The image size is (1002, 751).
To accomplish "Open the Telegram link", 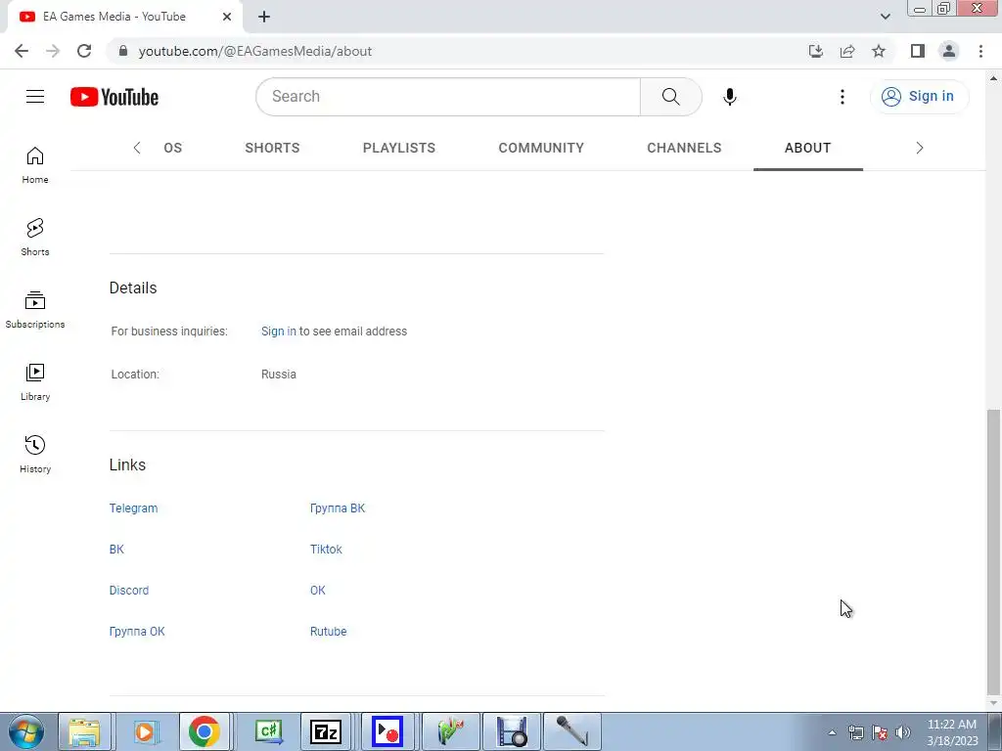I will (133, 508).
